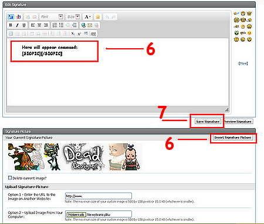The height and width of the screenshot is (224, 264).
Task: Toggle Bold formatting
Action: point(11,25)
